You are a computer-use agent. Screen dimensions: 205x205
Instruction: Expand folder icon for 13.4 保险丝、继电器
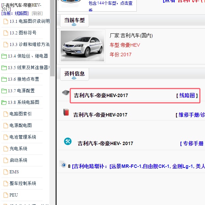pos(4,56)
